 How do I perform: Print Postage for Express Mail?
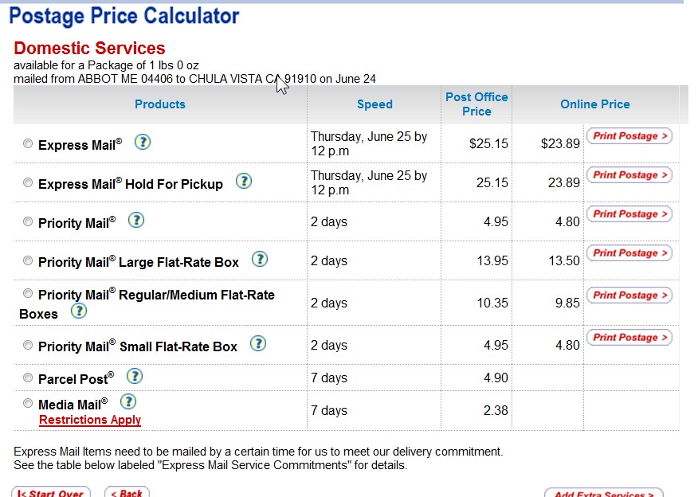(x=629, y=136)
